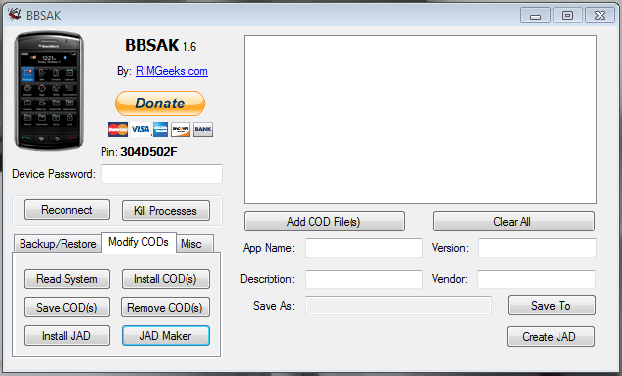Click the Save COD(s) button
Screen dimensions: 622x376
point(67,308)
